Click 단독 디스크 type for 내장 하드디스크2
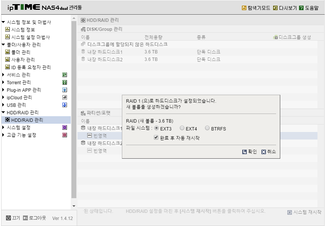The width and height of the screenshot is (325, 226). tap(208, 59)
